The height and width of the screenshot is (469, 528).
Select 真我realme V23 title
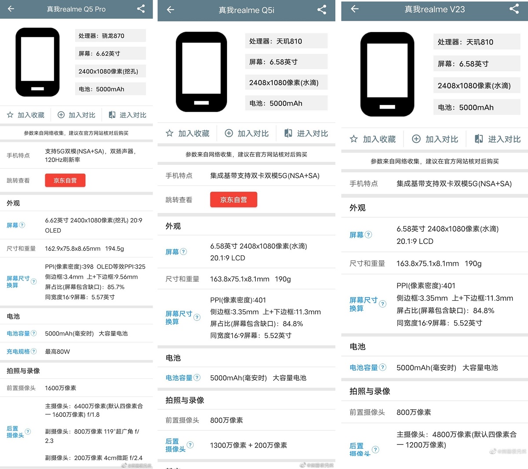coord(435,9)
